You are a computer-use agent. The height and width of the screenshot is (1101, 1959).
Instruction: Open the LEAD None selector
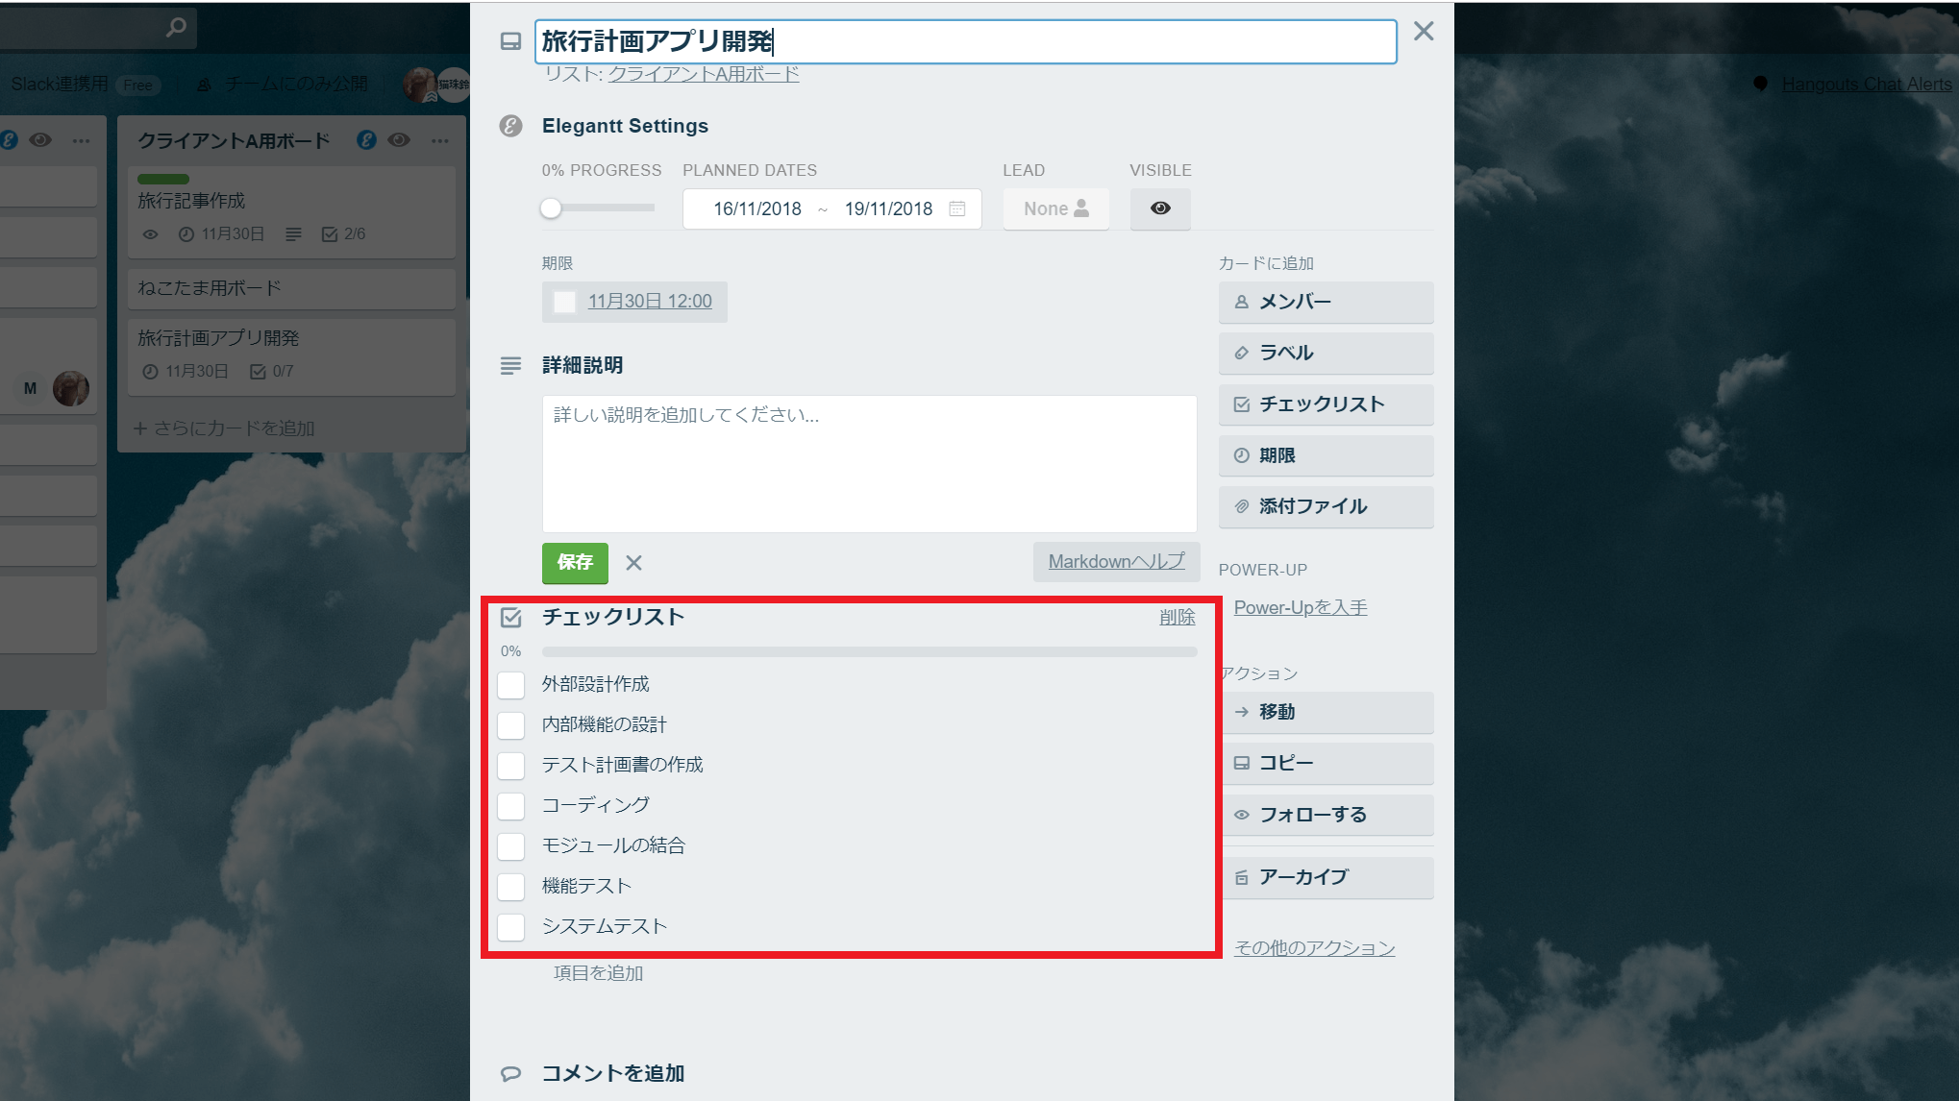[x=1055, y=208]
